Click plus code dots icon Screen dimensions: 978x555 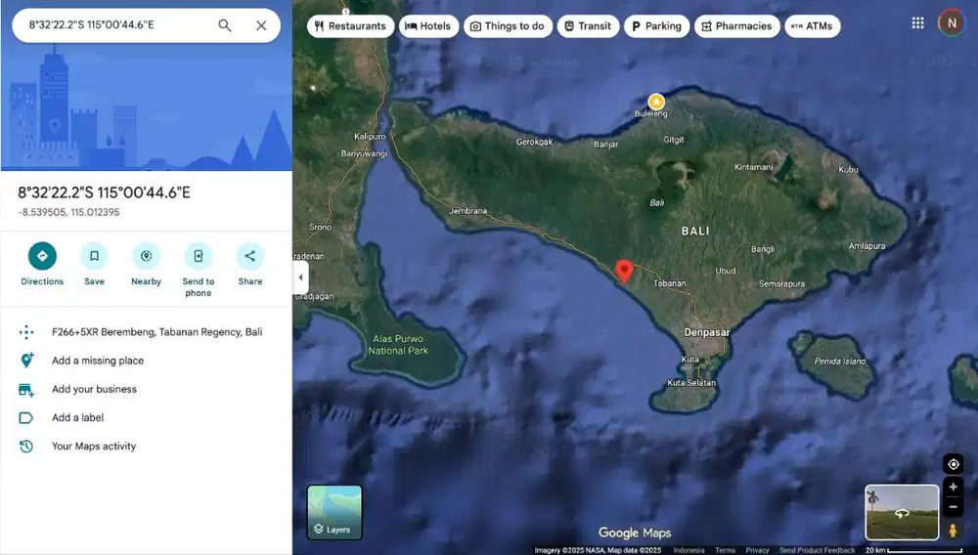(x=26, y=332)
